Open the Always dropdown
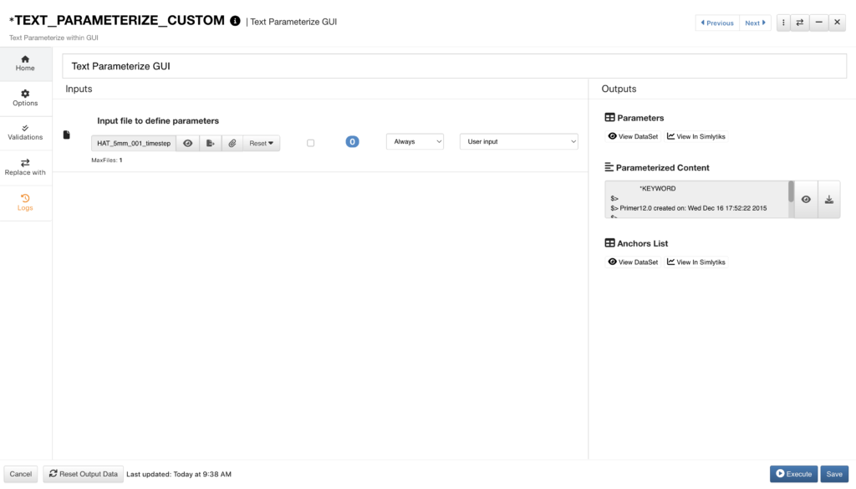Screen dimensions: 856x489 coord(415,141)
